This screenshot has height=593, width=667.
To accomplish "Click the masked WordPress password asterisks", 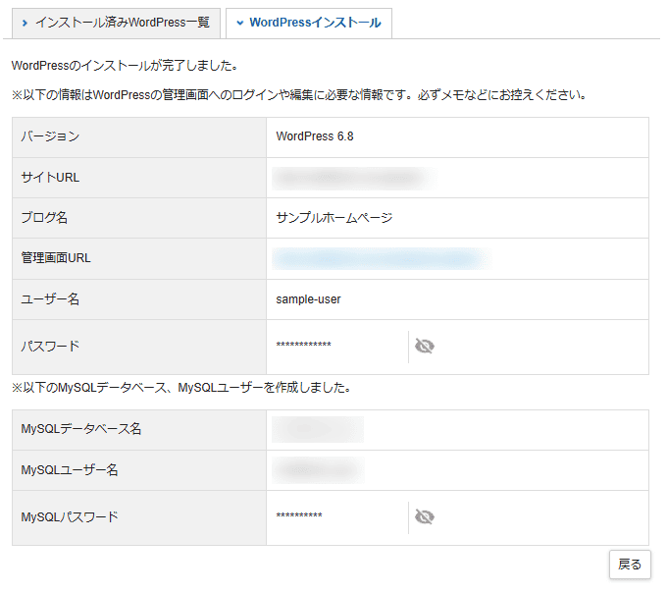I will (x=304, y=345).
